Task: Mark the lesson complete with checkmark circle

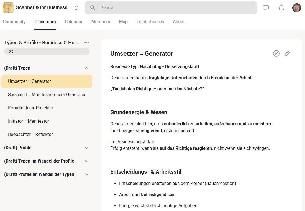Action: pyautogui.click(x=276, y=53)
